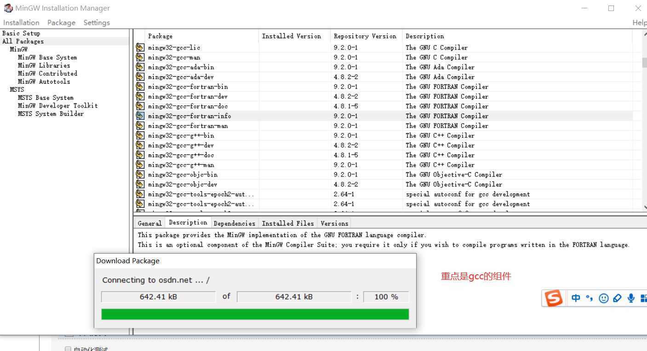Click the status icon for mingw32-gcc-g++-bin

click(140, 135)
